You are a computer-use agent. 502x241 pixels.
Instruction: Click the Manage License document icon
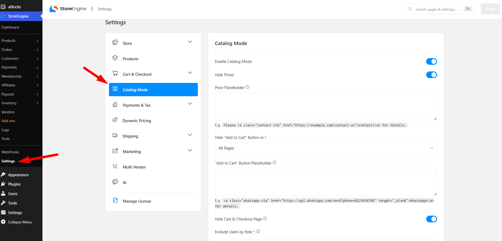(x=115, y=200)
